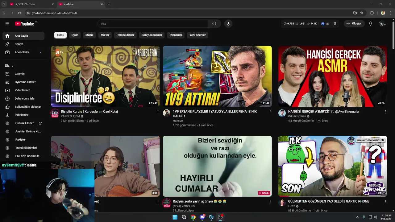Open a new browser tab

tap(109, 4)
